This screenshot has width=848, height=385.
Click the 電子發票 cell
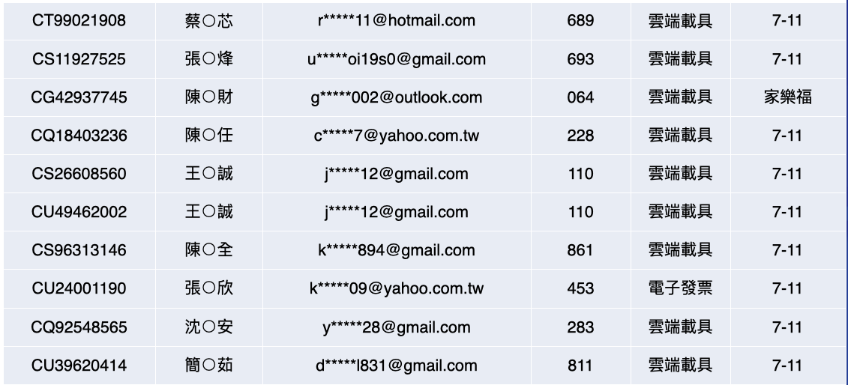coord(680,288)
